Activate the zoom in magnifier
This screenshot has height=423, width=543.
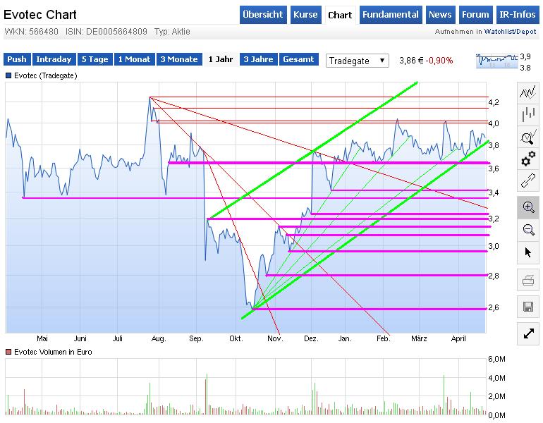528,207
